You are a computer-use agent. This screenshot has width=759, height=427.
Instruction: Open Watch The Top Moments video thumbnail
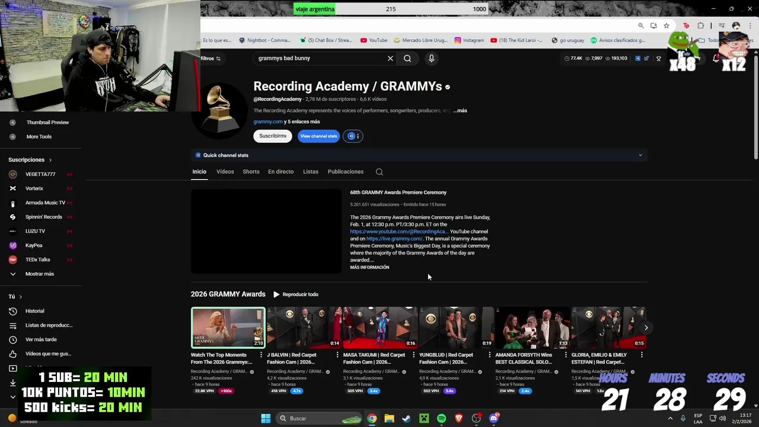[x=228, y=327]
